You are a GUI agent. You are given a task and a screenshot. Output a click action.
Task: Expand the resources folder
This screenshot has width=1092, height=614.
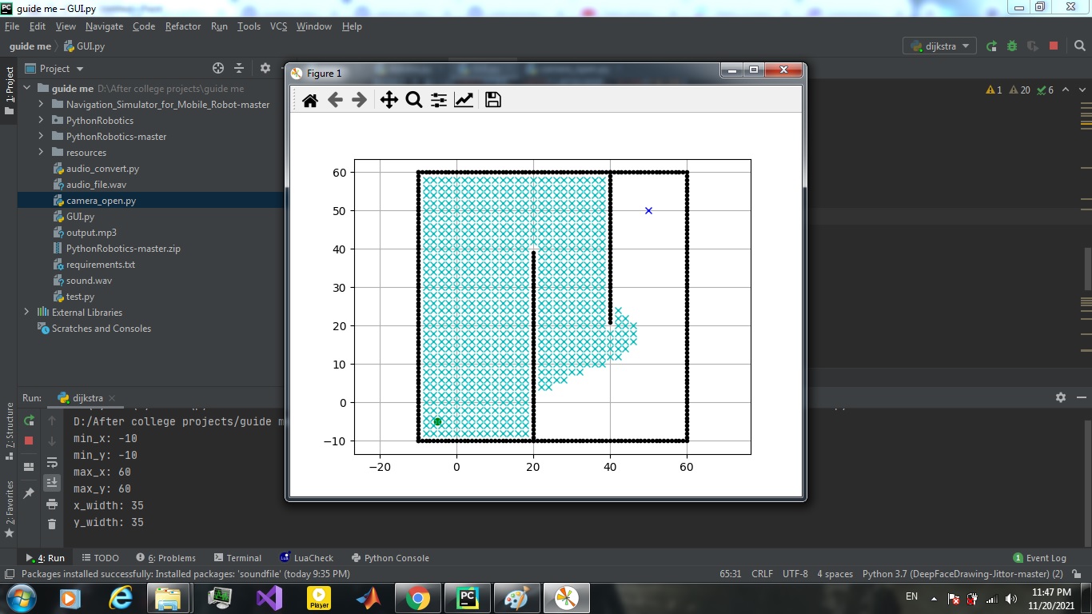click(x=42, y=153)
